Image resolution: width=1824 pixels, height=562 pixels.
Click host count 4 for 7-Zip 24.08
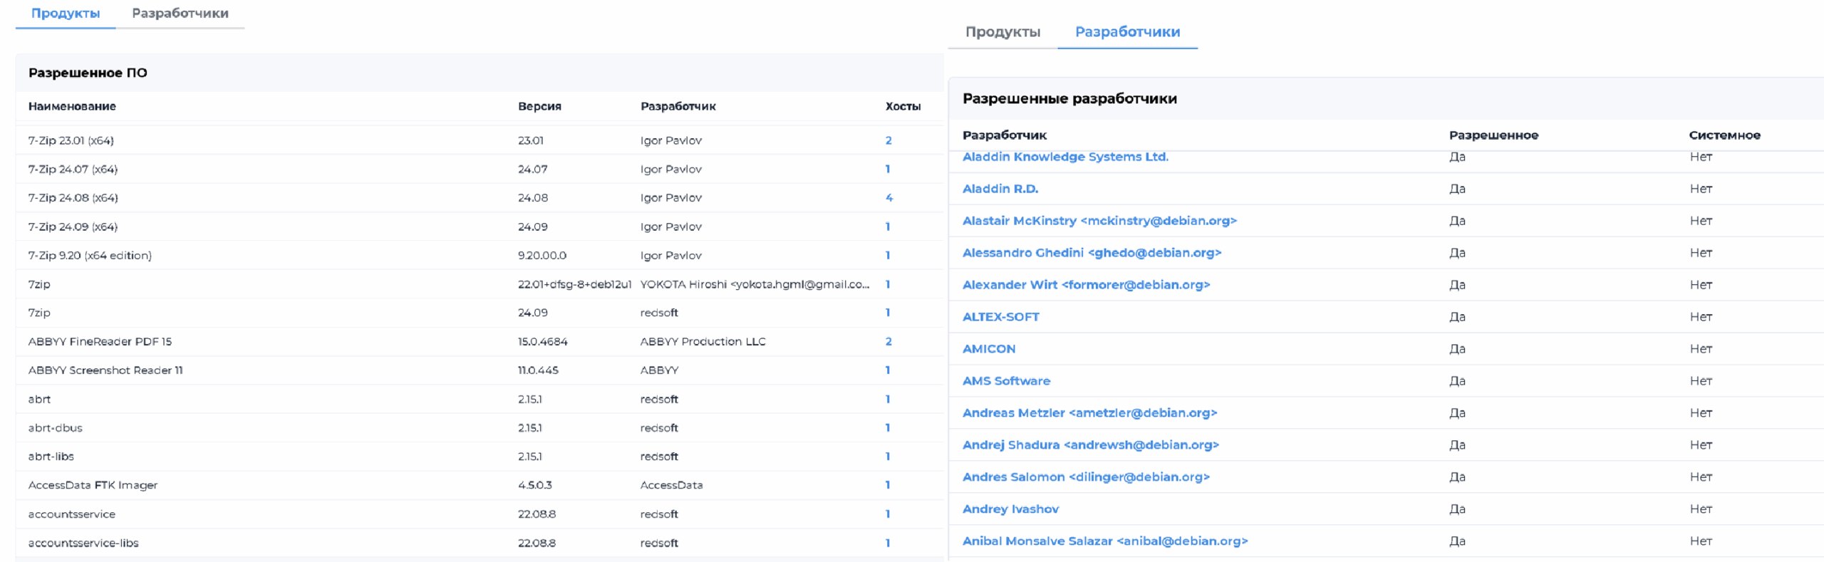point(888,198)
